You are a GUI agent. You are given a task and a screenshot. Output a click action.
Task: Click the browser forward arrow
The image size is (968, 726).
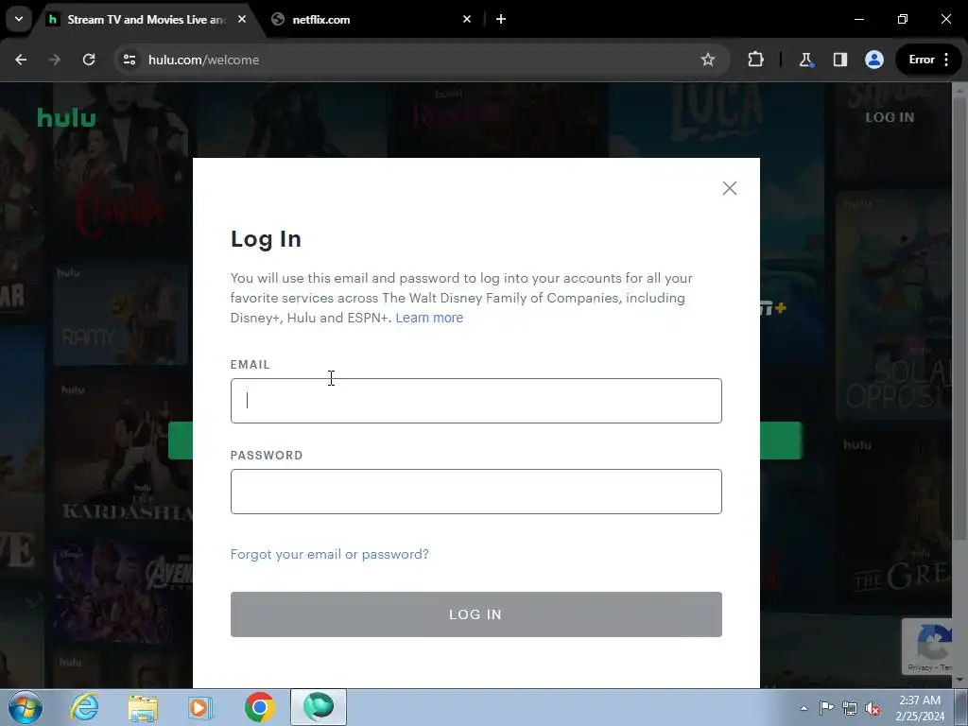[55, 60]
